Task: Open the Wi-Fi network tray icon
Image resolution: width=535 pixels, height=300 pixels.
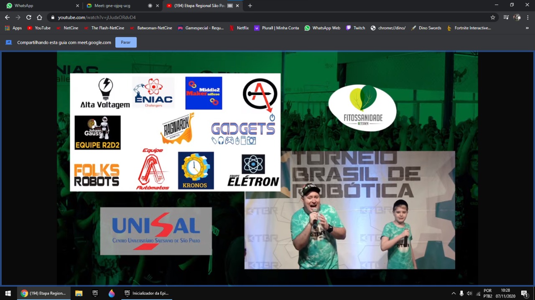Action: click(478, 293)
